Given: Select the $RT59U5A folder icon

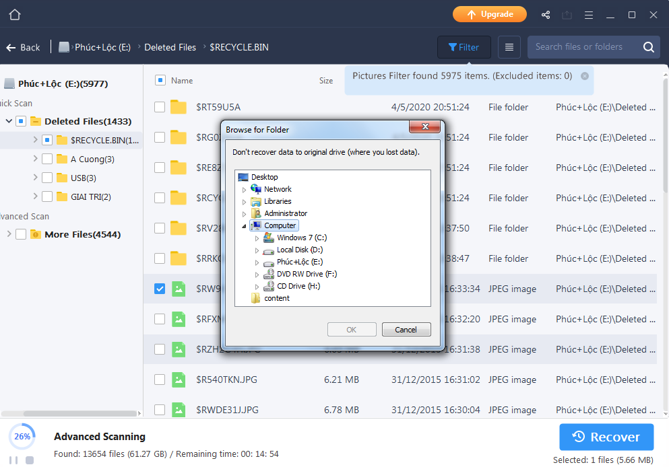Looking at the screenshot, I should pyautogui.click(x=178, y=107).
